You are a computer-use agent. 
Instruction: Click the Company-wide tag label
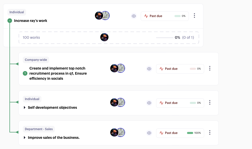click(x=36, y=60)
